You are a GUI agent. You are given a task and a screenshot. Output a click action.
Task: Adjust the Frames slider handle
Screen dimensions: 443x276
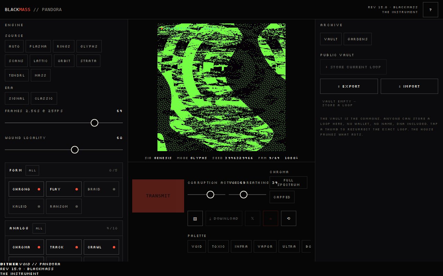(94, 123)
